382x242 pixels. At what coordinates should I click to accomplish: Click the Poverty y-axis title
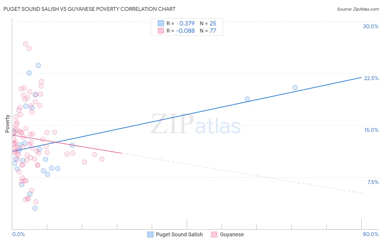(7, 124)
